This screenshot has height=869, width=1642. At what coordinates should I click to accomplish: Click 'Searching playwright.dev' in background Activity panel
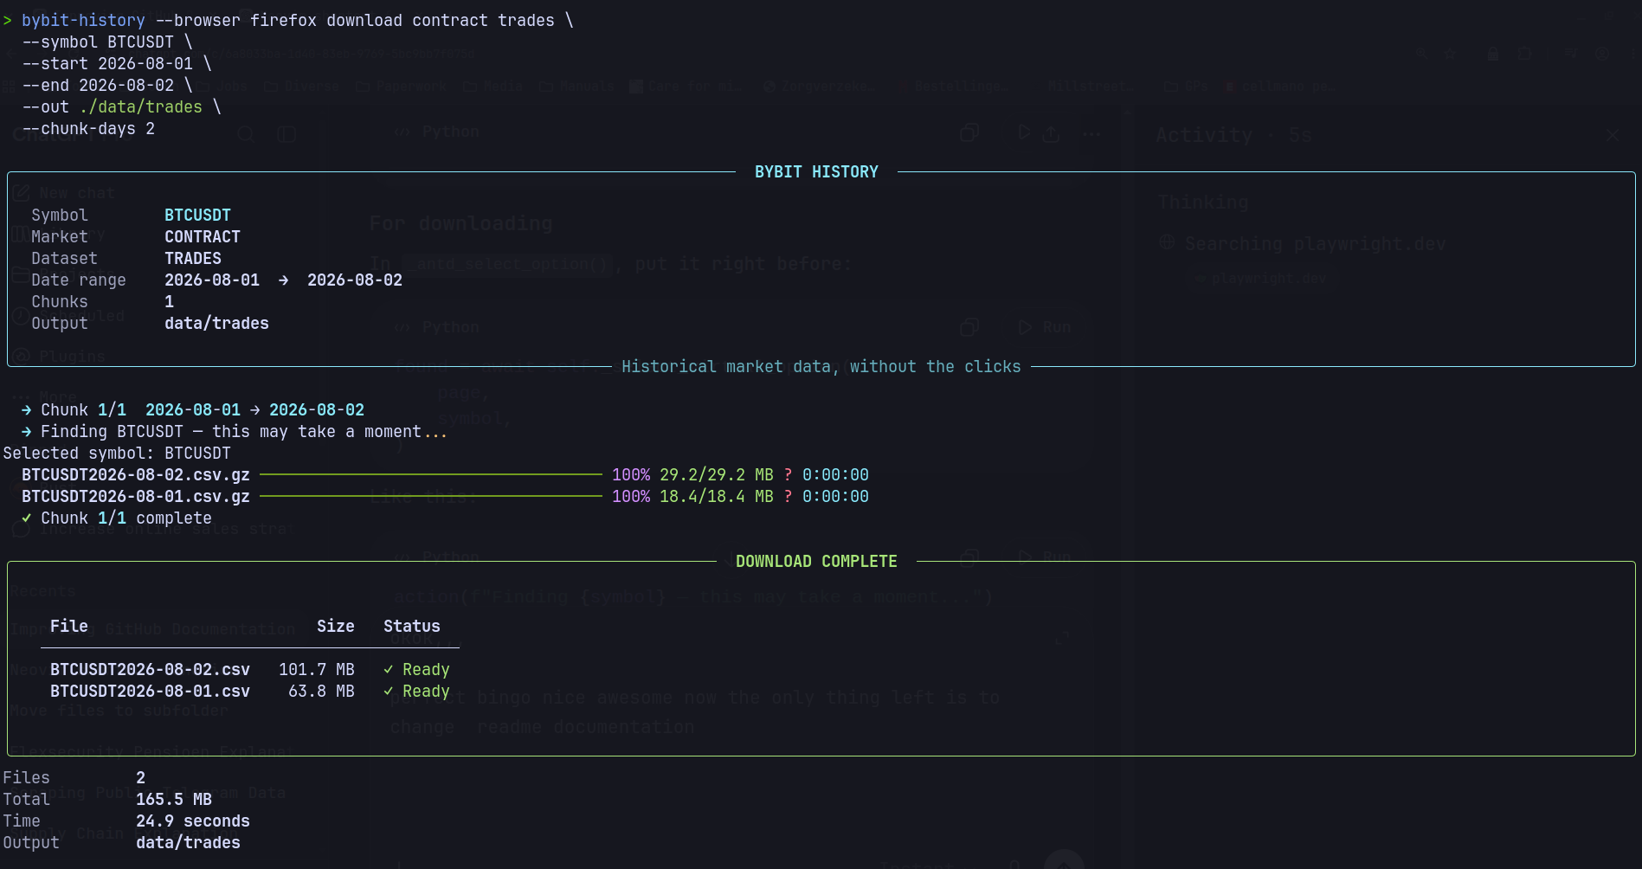coord(1315,244)
